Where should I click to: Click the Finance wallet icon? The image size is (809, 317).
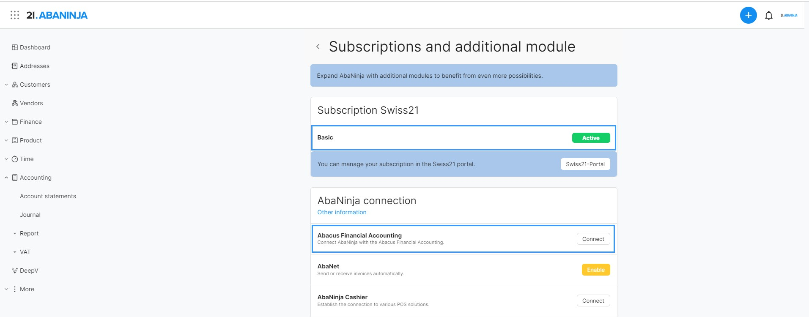pos(15,122)
